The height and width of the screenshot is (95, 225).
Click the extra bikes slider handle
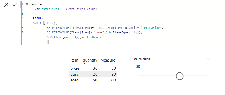tap(179, 76)
